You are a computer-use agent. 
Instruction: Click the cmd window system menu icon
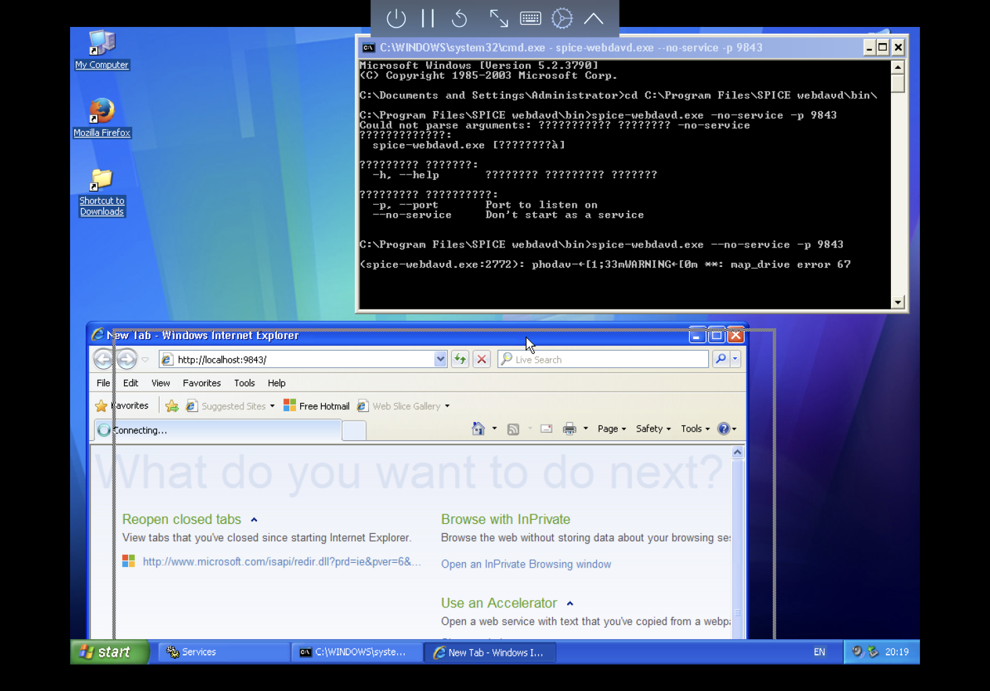(368, 48)
